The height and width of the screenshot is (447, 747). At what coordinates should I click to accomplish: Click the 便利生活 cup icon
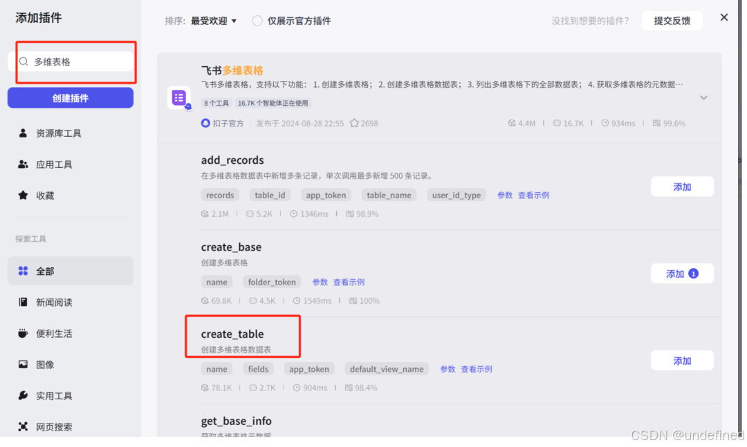coord(23,333)
